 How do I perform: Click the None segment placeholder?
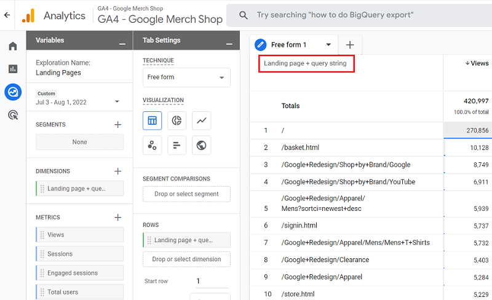click(80, 142)
